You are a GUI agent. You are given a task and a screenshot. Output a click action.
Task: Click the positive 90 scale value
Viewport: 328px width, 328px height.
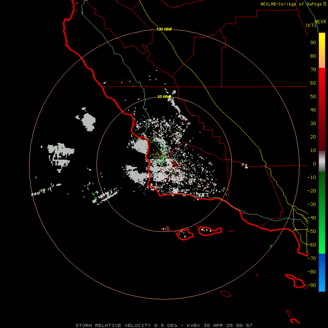point(313,43)
